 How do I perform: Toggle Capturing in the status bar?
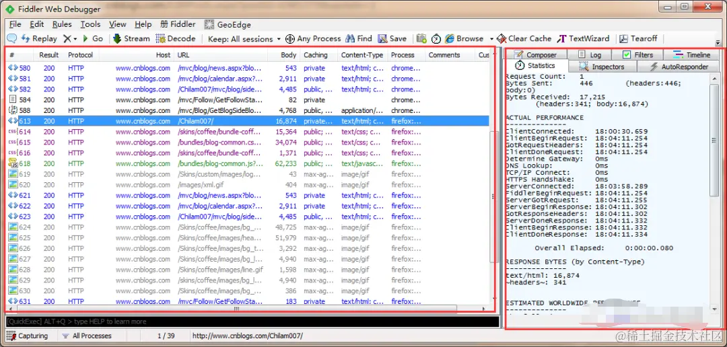coord(28,336)
